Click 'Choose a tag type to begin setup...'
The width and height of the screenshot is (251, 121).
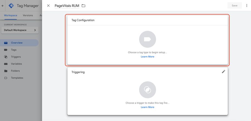click(x=148, y=52)
